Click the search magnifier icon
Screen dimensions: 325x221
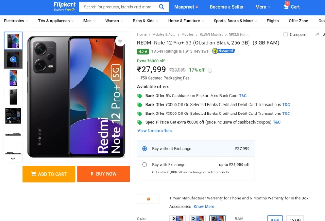(x=162, y=7)
